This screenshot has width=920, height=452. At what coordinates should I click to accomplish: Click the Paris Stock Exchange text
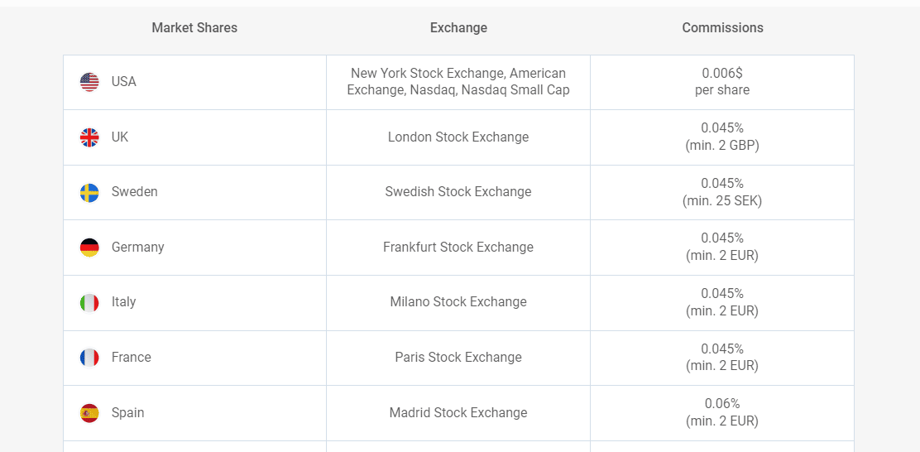click(458, 358)
